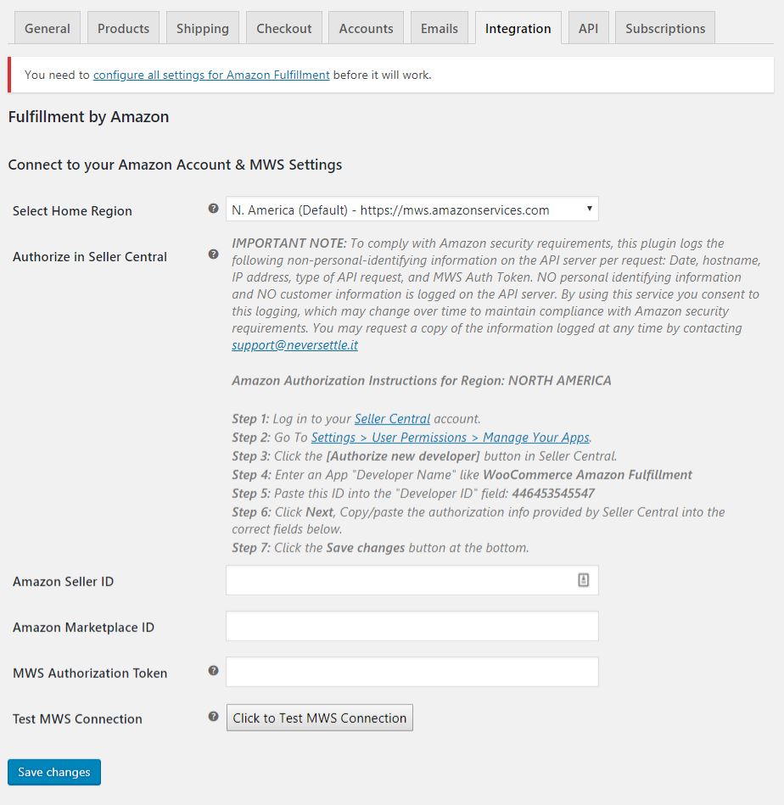The width and height of the screenshot is (784, 805).
Task: Click the Save changes button
Action: click(x=53, y=772)
